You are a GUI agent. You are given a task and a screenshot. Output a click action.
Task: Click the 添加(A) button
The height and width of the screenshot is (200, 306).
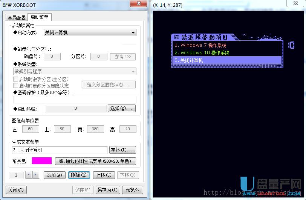54,175
